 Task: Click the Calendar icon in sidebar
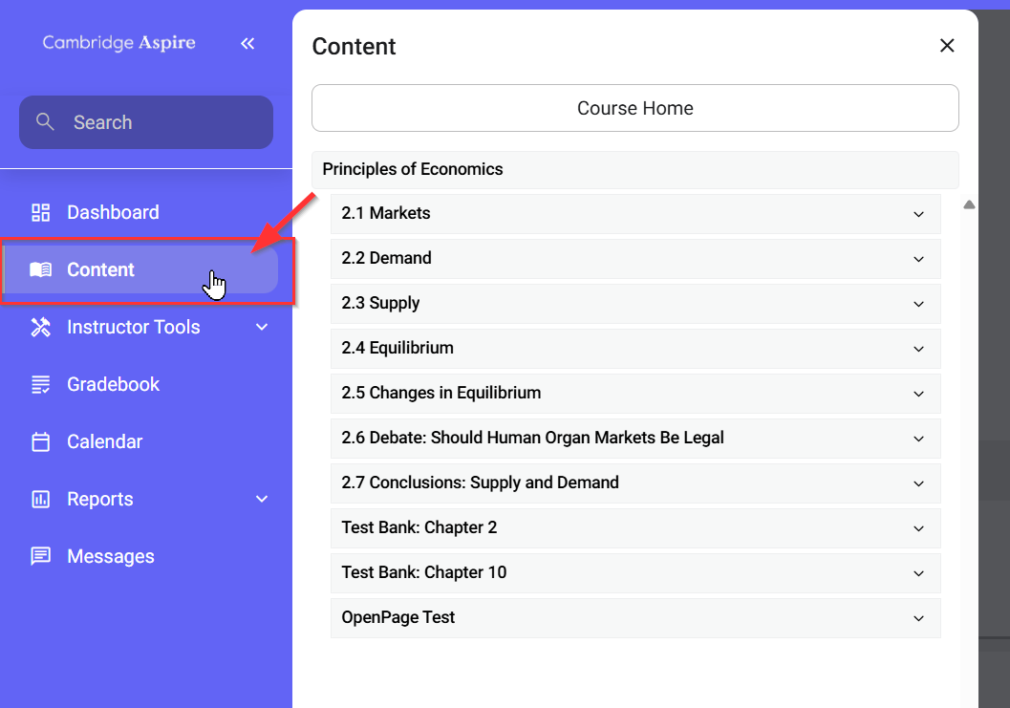point(40,441)
